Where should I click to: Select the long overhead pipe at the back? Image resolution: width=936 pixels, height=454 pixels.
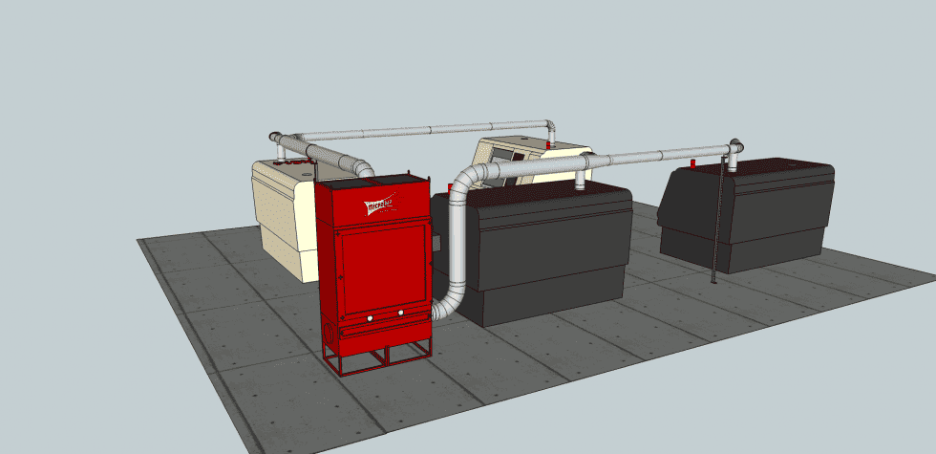coord(425,130)
